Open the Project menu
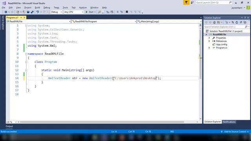Image resolution: width=251 pixels, height=141 pixels. 28,7
